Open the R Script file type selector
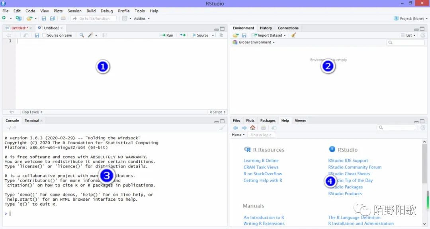Screen dimensions: 430x229 [217, 112]
